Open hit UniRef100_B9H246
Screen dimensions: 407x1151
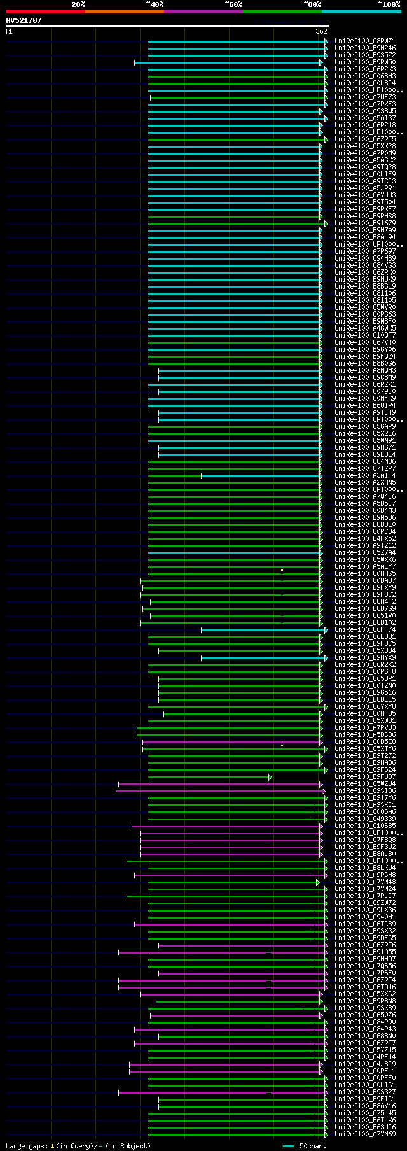[x=365, y=48]
